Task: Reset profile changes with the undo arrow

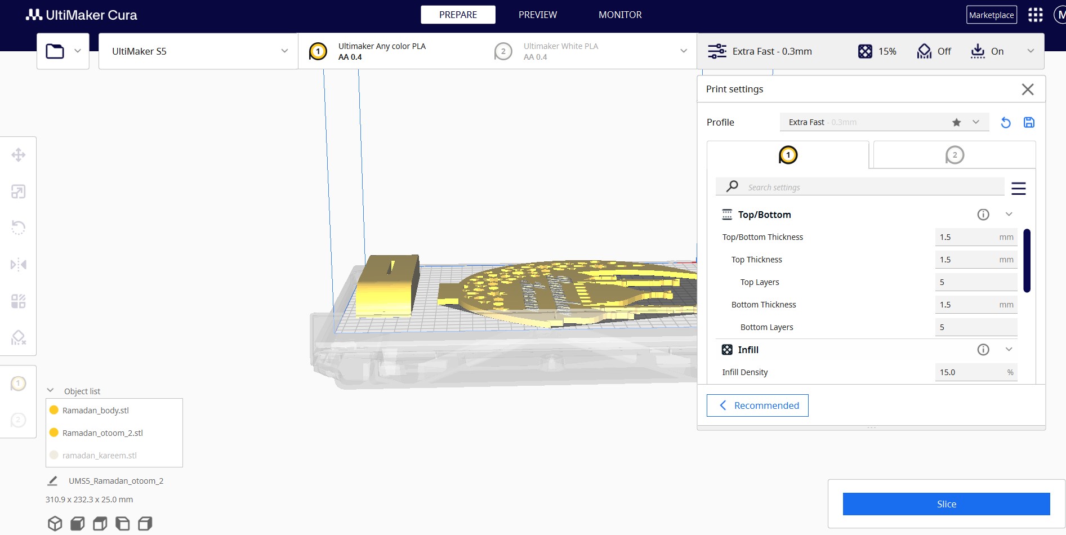Action: pyautogui.click(x=1006, y=122)
